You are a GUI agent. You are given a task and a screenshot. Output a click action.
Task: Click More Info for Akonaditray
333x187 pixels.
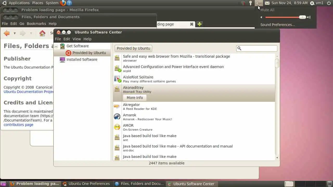(x=135, y=98)
